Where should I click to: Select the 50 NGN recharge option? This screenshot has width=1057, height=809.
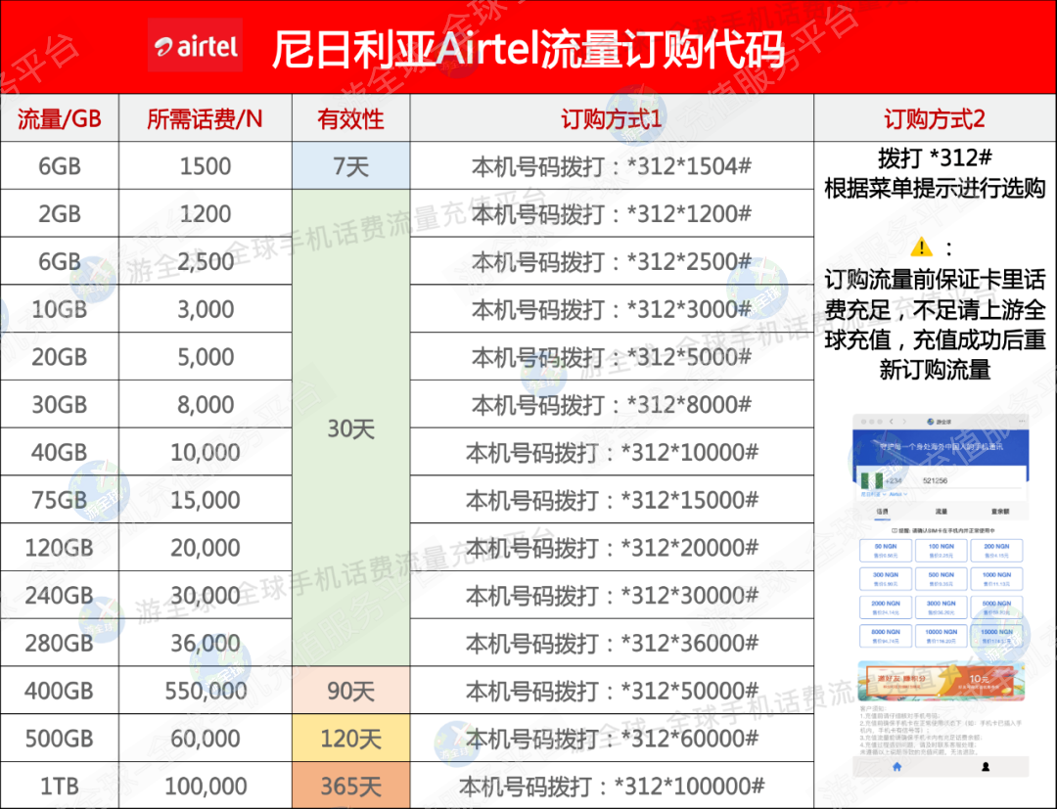point(886,550)
